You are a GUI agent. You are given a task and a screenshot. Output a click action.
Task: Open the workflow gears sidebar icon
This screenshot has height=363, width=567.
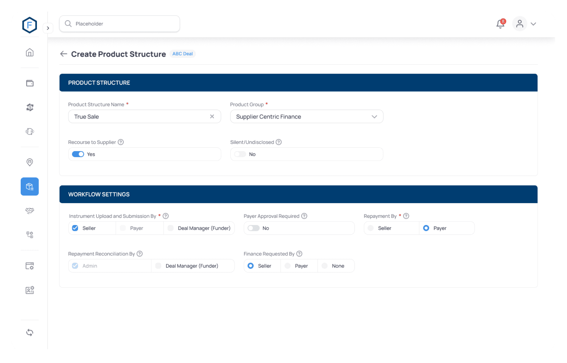coord(30,235)
